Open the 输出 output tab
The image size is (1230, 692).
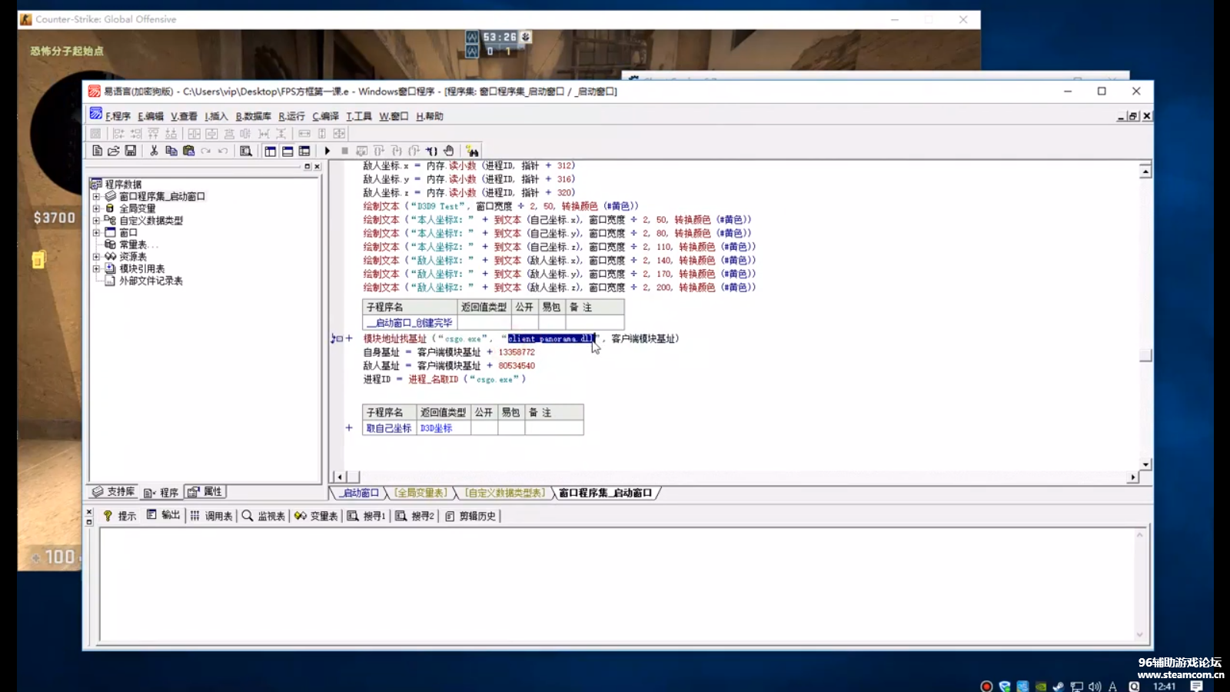click(163, 516)
